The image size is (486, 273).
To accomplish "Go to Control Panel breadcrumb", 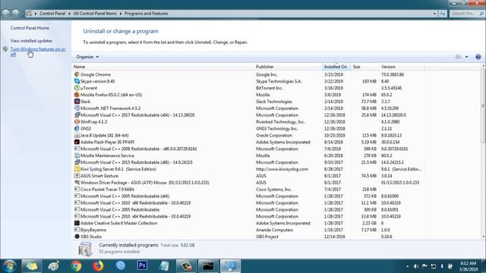I will 52,14.
